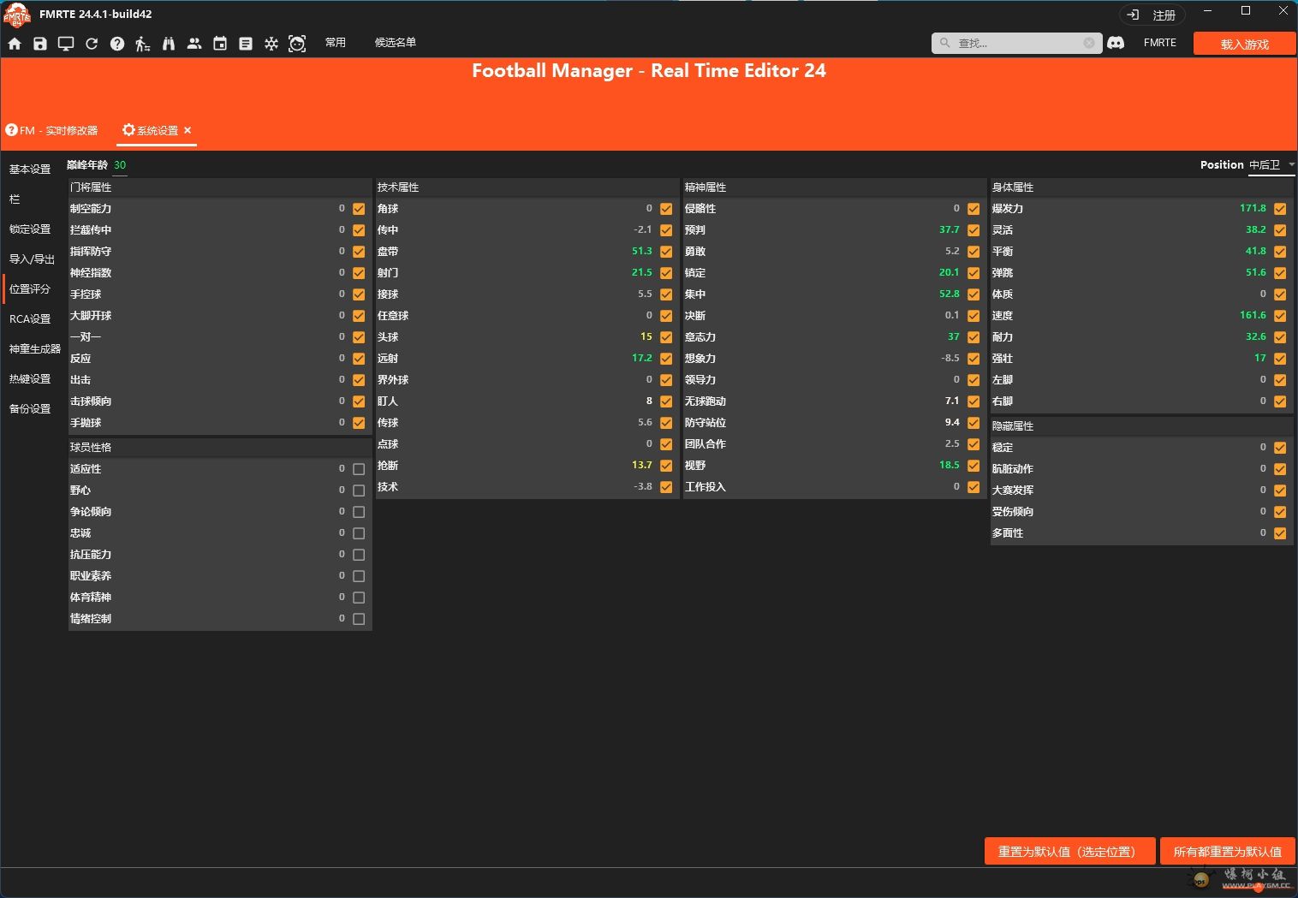Screen dimensions: 1298x898
Task: Uncheck the 速度 checkbox
Action: click(x=1280, y=316)
